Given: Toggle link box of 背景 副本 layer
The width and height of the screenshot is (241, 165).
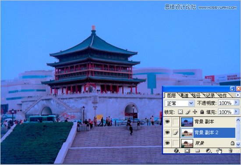Looking at the screenshot, I should 175,122.
